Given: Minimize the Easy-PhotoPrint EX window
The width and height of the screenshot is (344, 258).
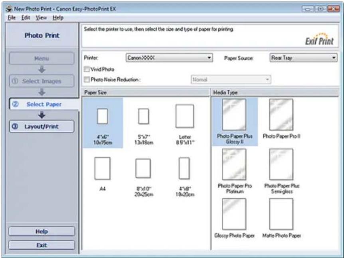Looking at the screenshot, I should coord(308,9).
